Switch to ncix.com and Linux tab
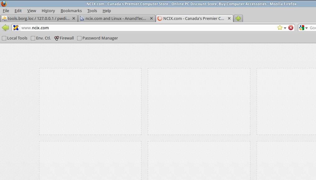Image resolution: width=316 pixels, height=180 pixels. pos(115,19)
